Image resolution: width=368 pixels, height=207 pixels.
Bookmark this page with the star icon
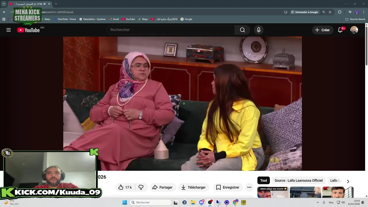[330, 12]
